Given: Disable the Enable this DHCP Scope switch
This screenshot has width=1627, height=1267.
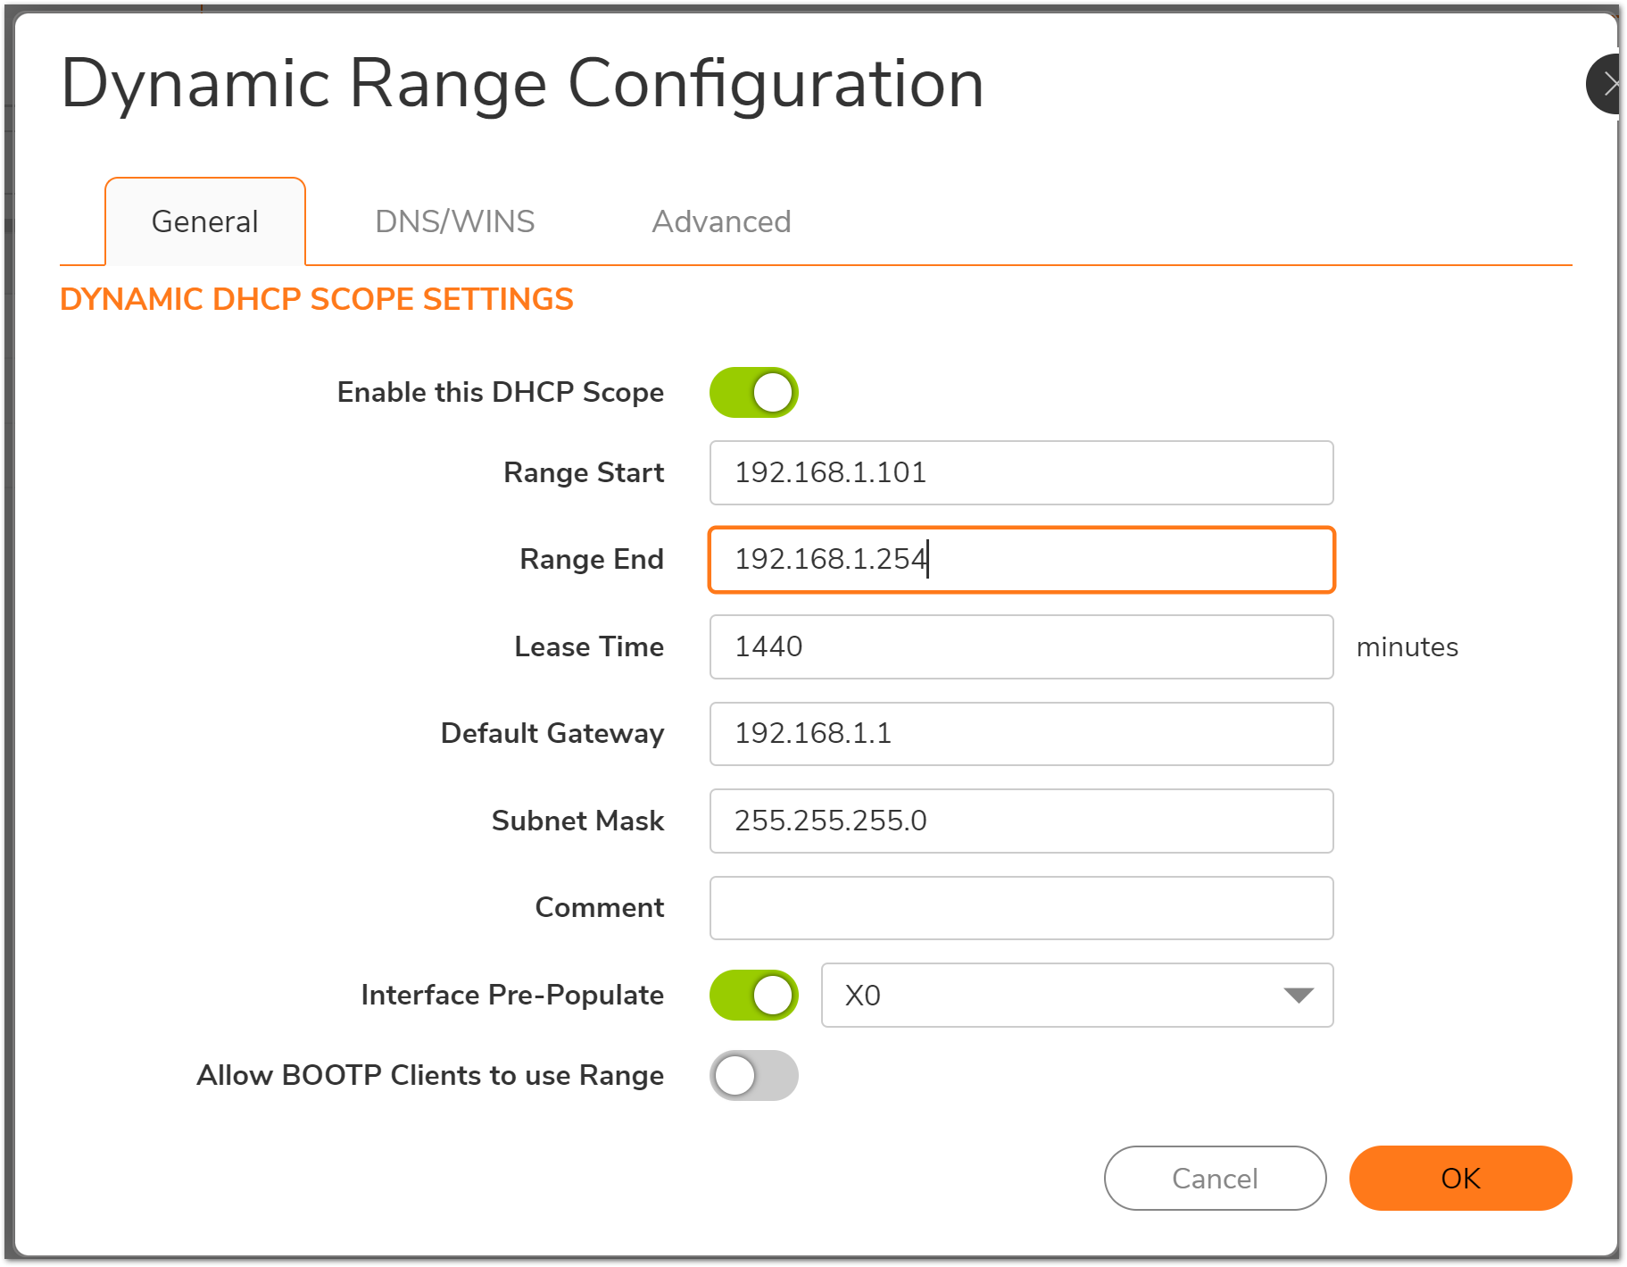Looking at the screenshot, I should pyautogui.click(x=753, y=393).
